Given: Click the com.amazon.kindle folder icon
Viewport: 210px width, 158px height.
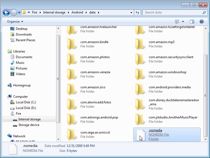Looking at the screenshot, I should (72, 44).
